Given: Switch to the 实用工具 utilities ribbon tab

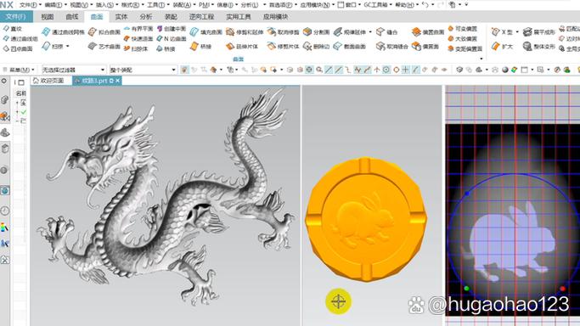Looking at the screenshot, I should (x=239, y=17).
